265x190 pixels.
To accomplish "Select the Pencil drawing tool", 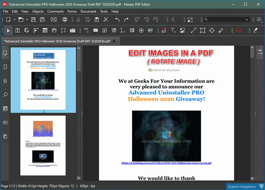I will (221, 31).
